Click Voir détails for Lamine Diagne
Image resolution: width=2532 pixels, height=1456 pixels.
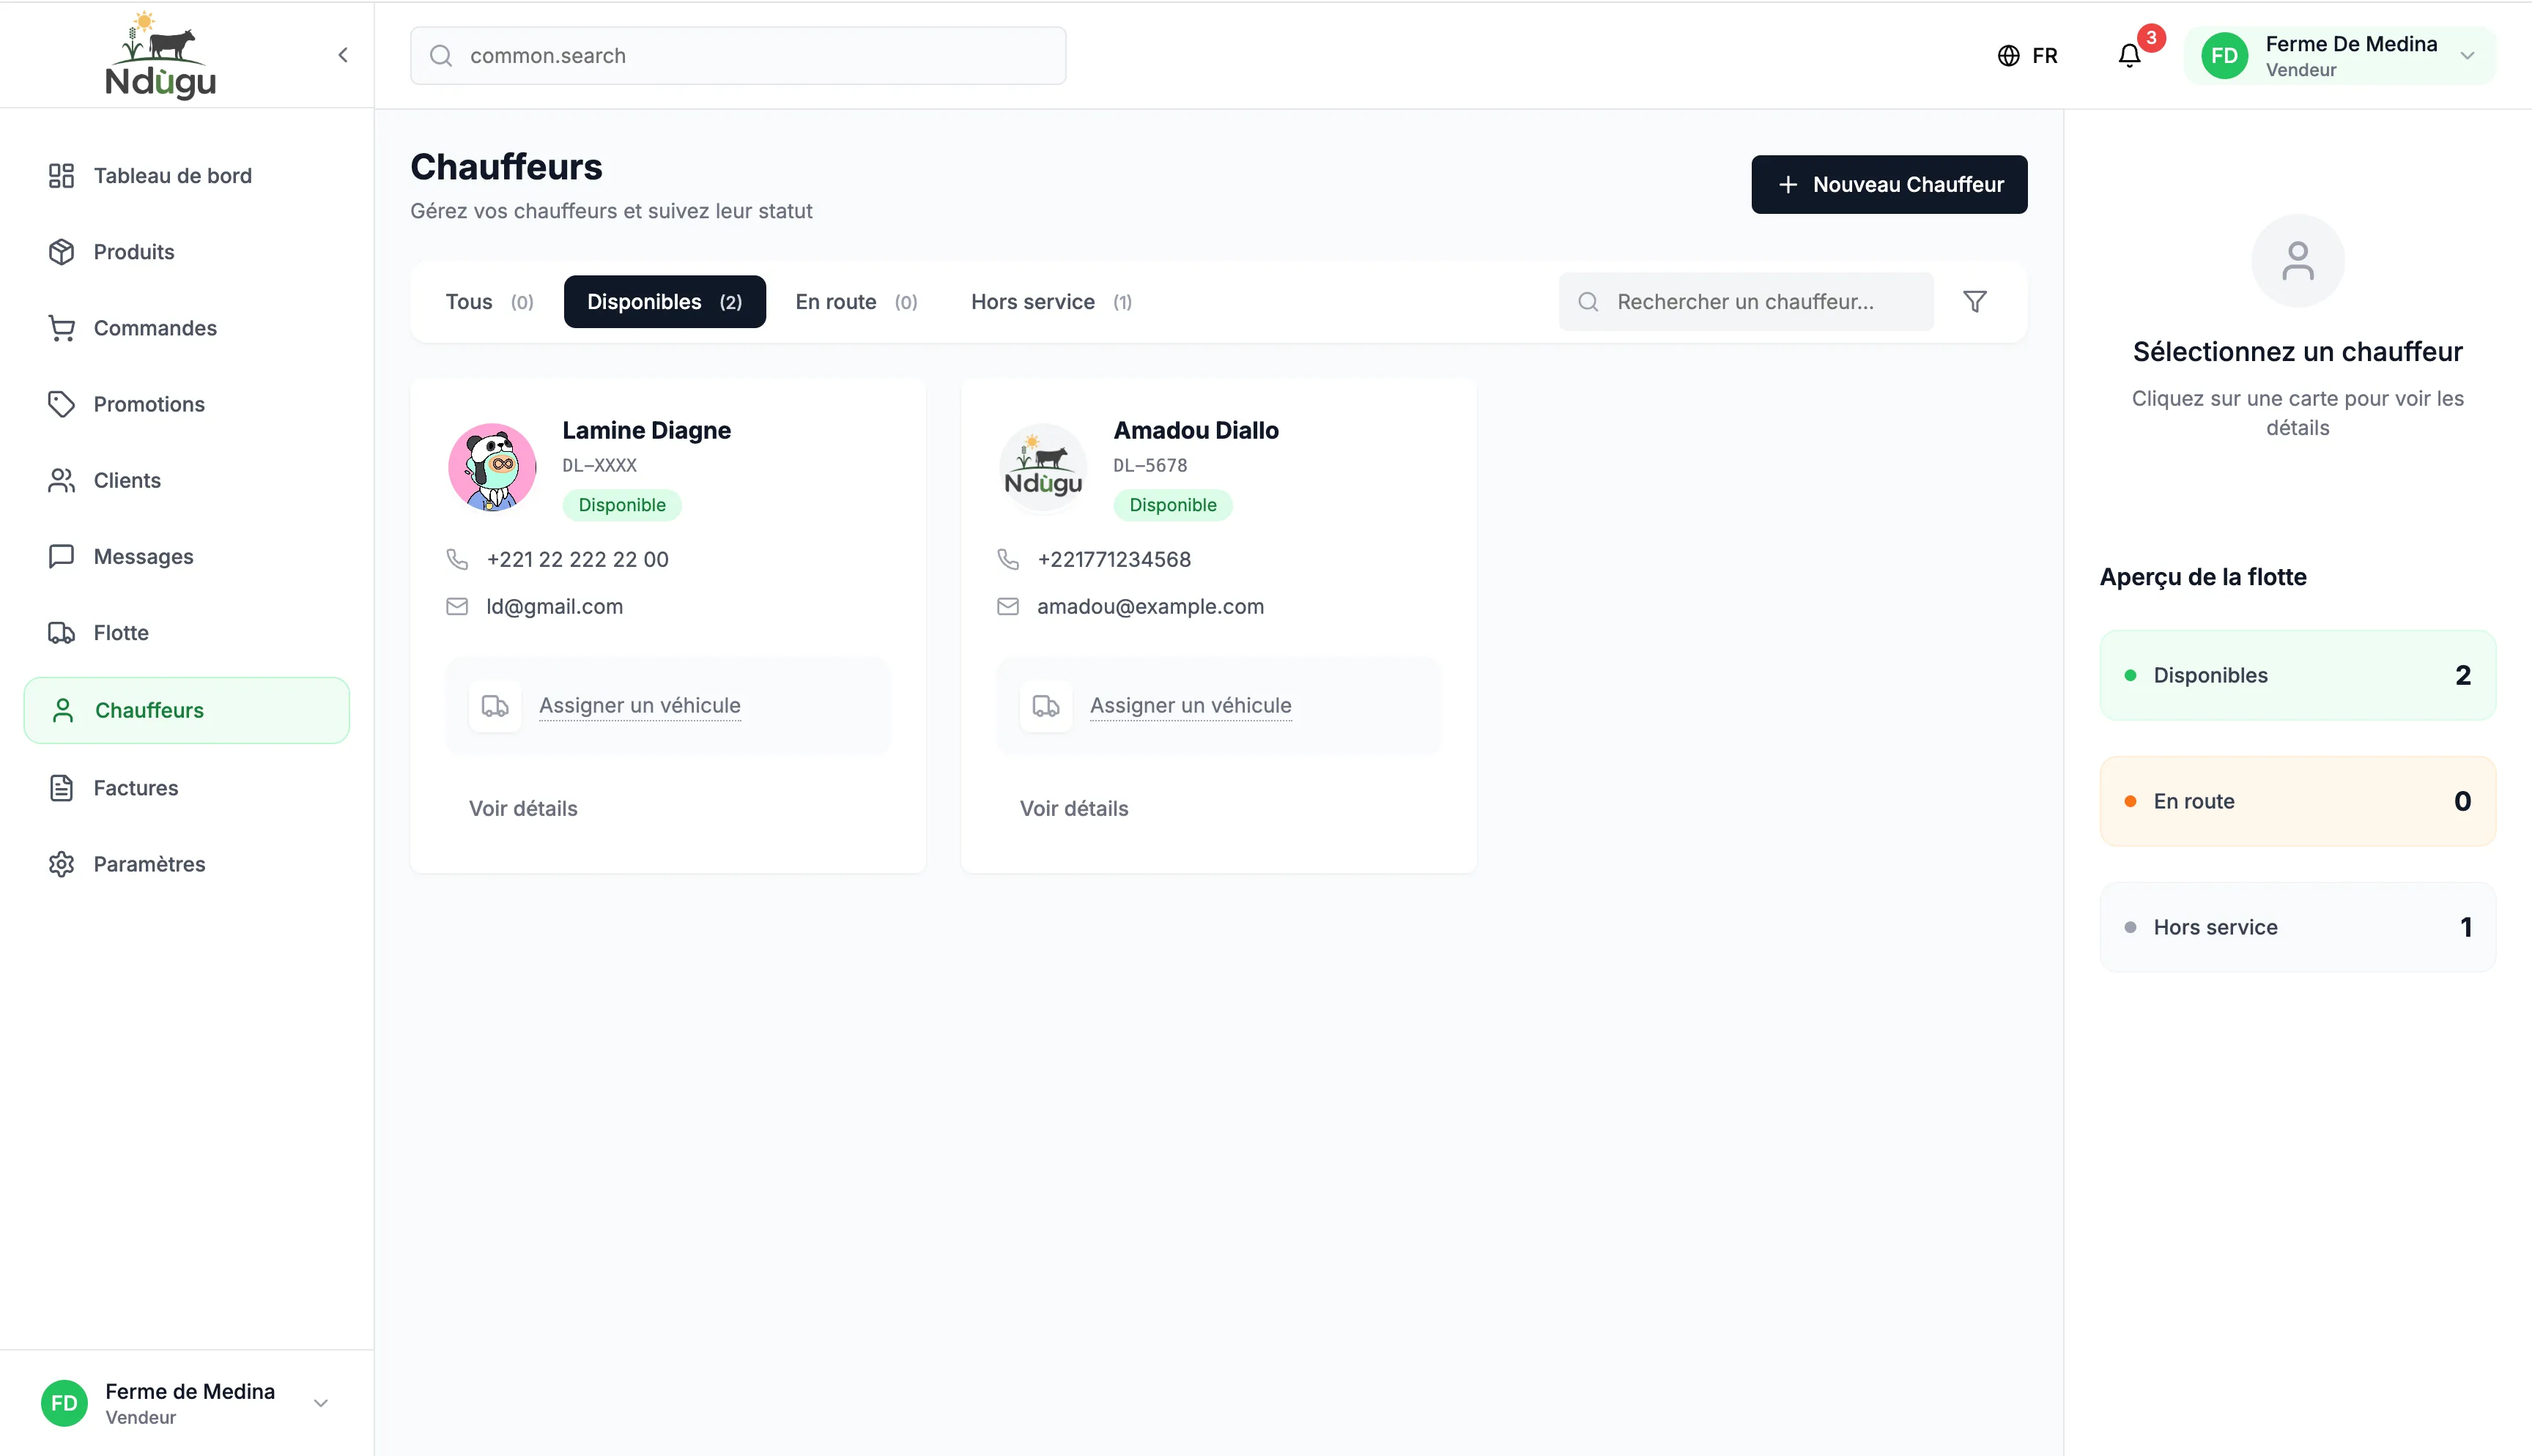coord(523,808)
